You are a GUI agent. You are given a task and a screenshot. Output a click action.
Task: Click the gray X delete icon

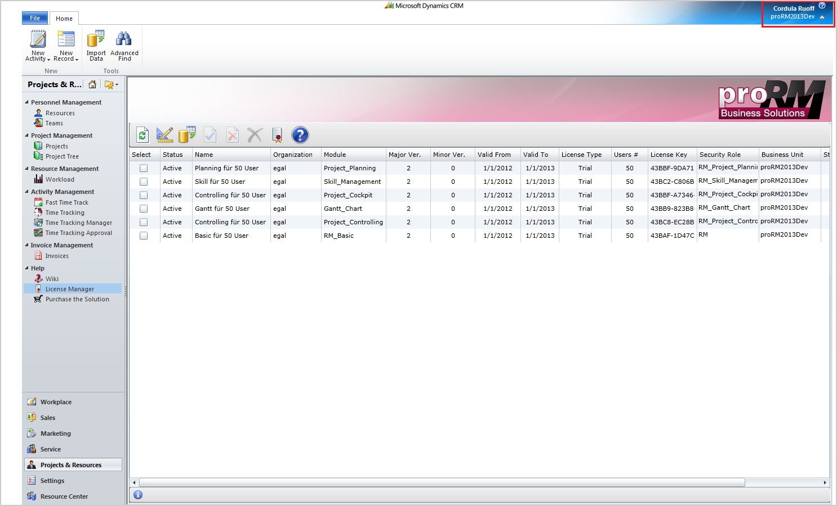point(255,135)
